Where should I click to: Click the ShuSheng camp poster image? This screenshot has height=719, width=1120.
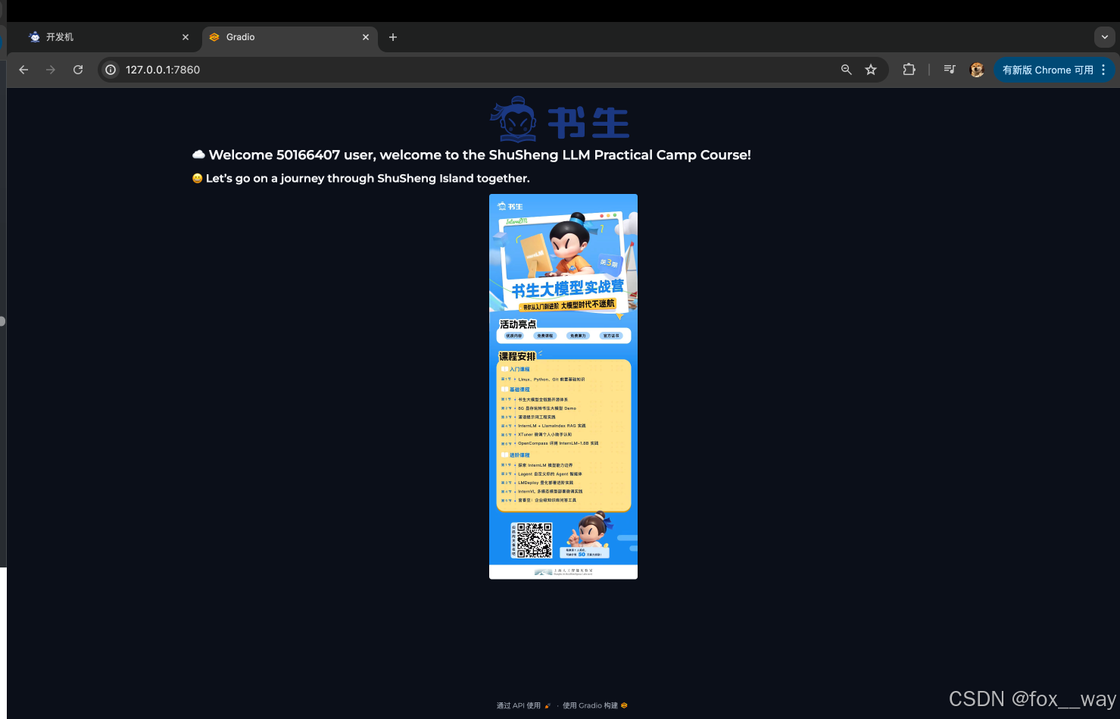(563, 386)
